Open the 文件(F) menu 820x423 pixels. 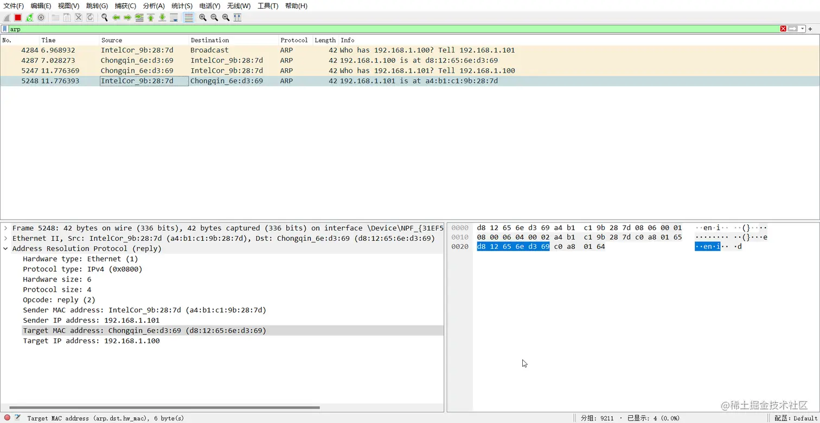[x=14, y=5]
